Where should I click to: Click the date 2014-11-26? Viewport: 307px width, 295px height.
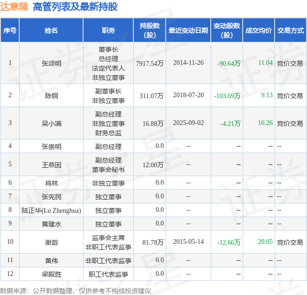pos(188,62)
